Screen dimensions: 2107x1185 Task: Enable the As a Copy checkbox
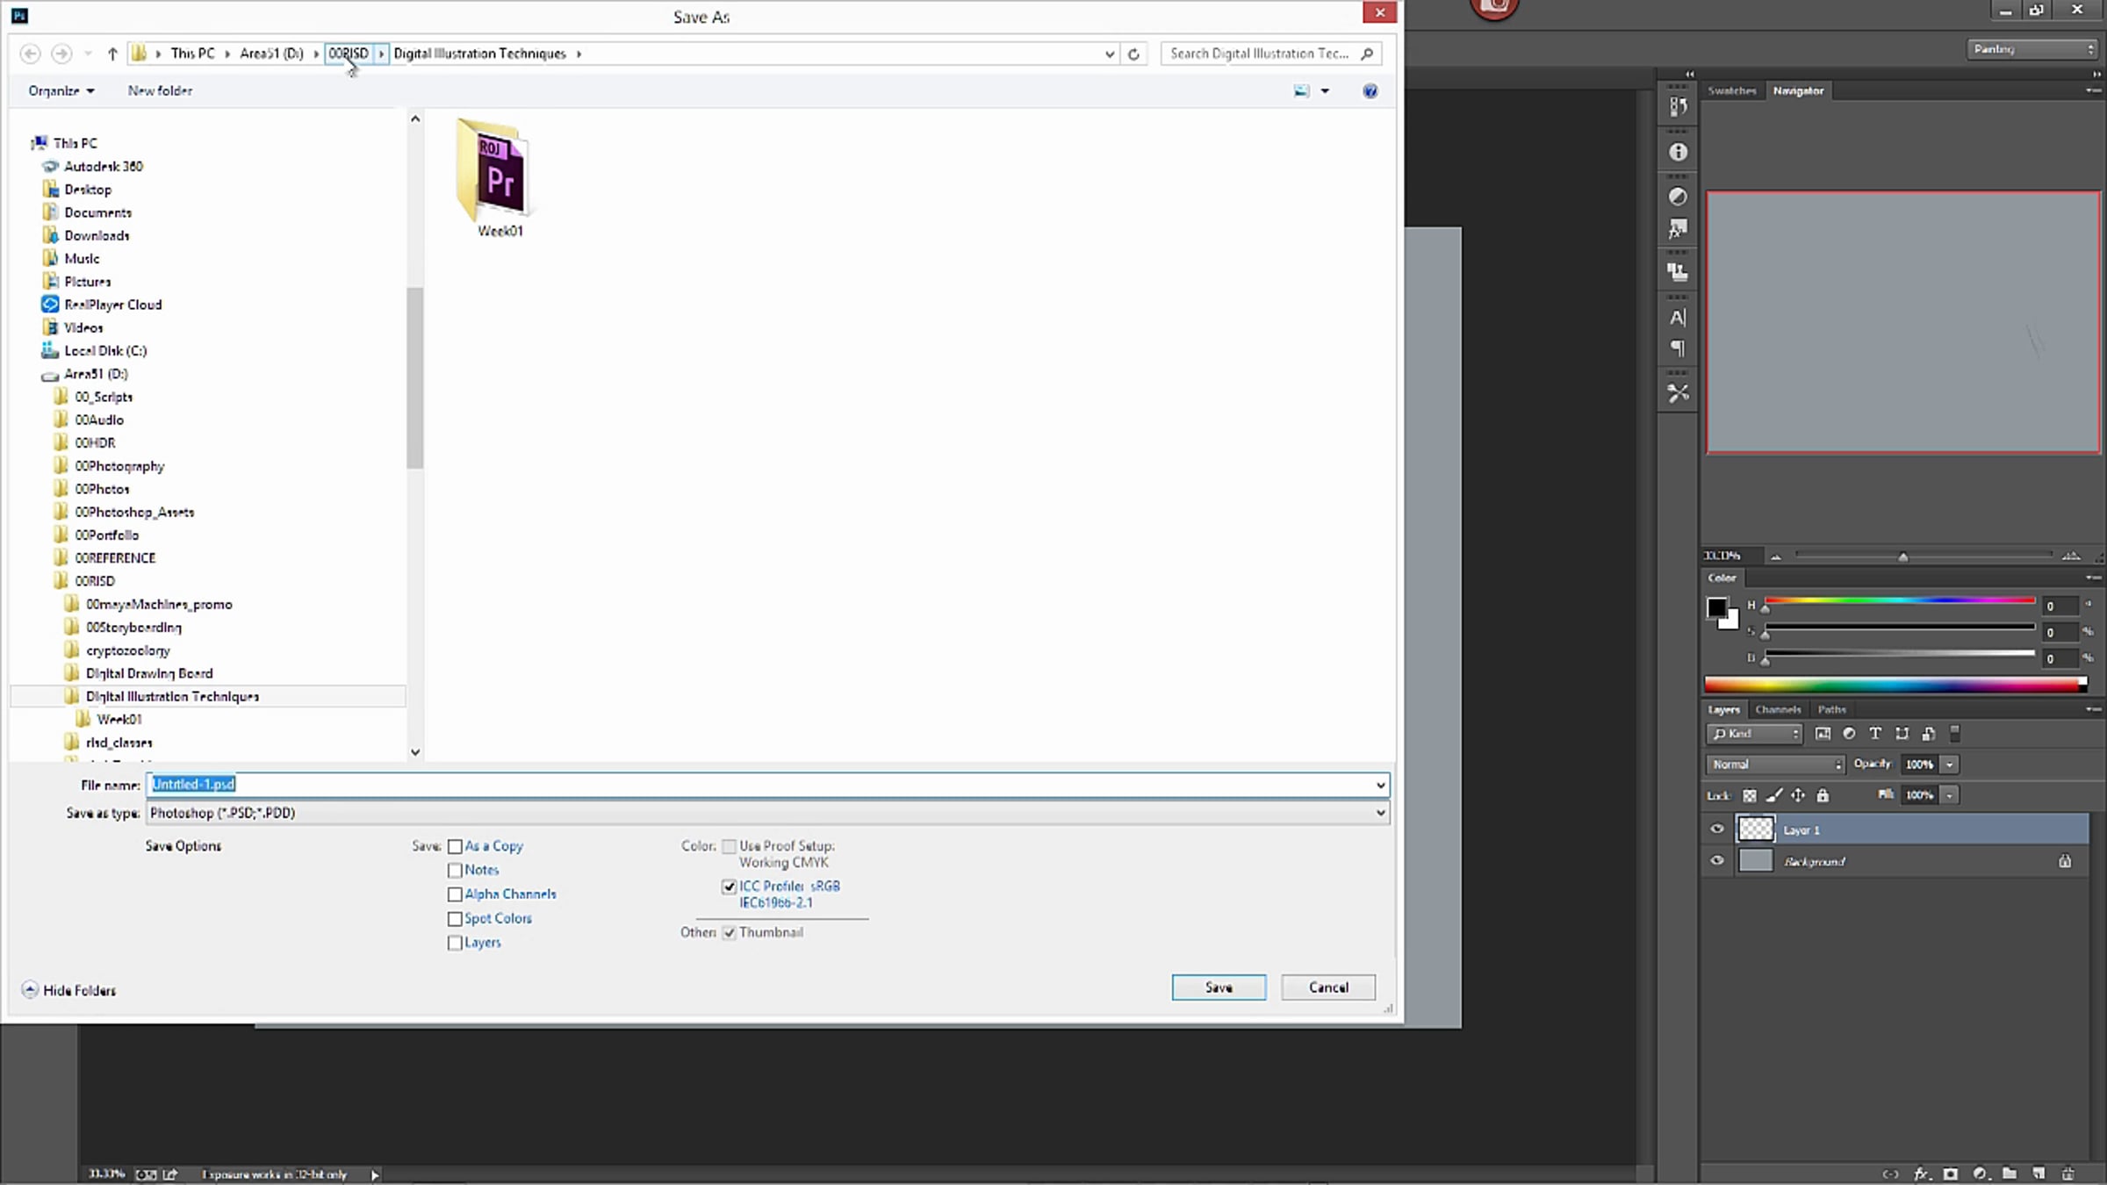(455, 847)
